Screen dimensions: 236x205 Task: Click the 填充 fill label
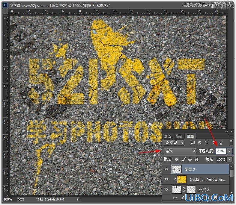pos(210,159)
